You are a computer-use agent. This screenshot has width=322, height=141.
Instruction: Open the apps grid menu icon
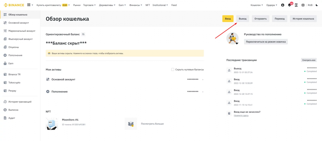click(29, 5)
